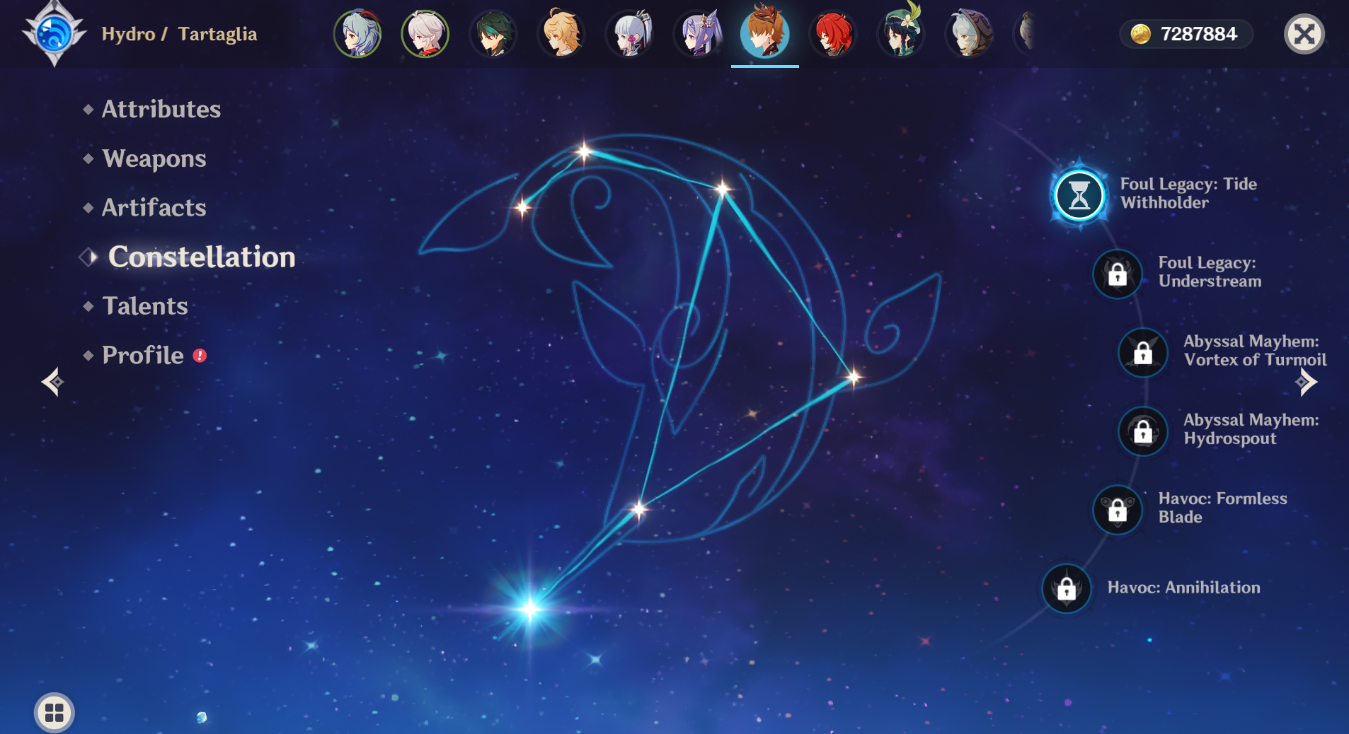Close the character screen
The width and height of the screenshot is (1349, 734).
tap(1304, 34)
